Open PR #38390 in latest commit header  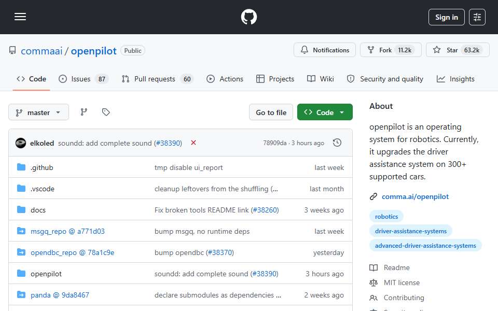point(169,143)
